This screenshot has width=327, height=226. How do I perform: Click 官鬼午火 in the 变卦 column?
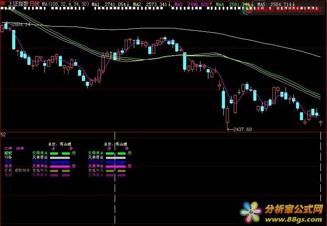pyautogui.click(x=96, y=170)
